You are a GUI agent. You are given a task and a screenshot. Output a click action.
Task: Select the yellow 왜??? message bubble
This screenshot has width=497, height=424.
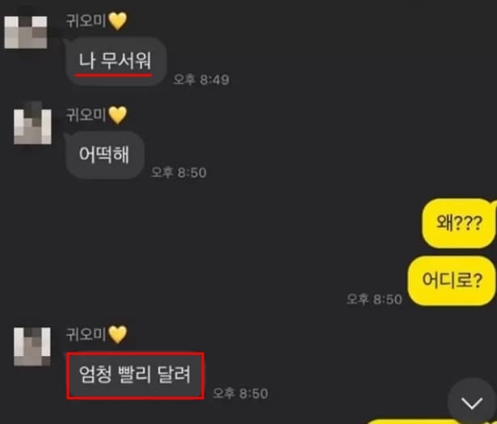pos(459,223)
